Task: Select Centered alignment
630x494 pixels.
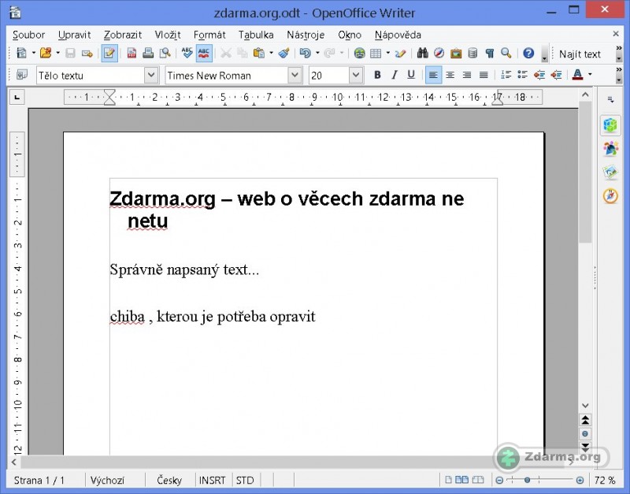Action: pyautogui.click(x=450, y=75)
